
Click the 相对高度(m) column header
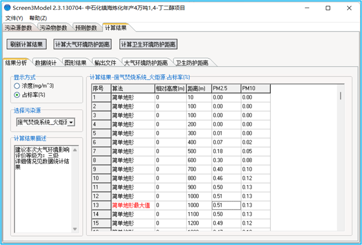pyautogui.click(x=170, y=88)
